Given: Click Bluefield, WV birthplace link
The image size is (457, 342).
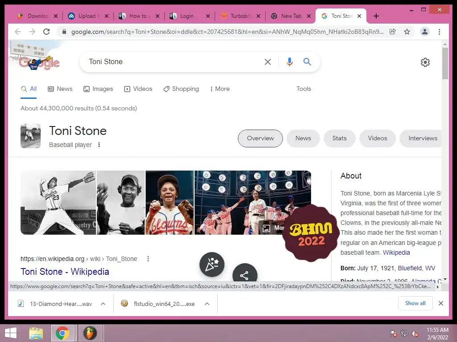Looking at the screenshot, I should tap(416, 268).
